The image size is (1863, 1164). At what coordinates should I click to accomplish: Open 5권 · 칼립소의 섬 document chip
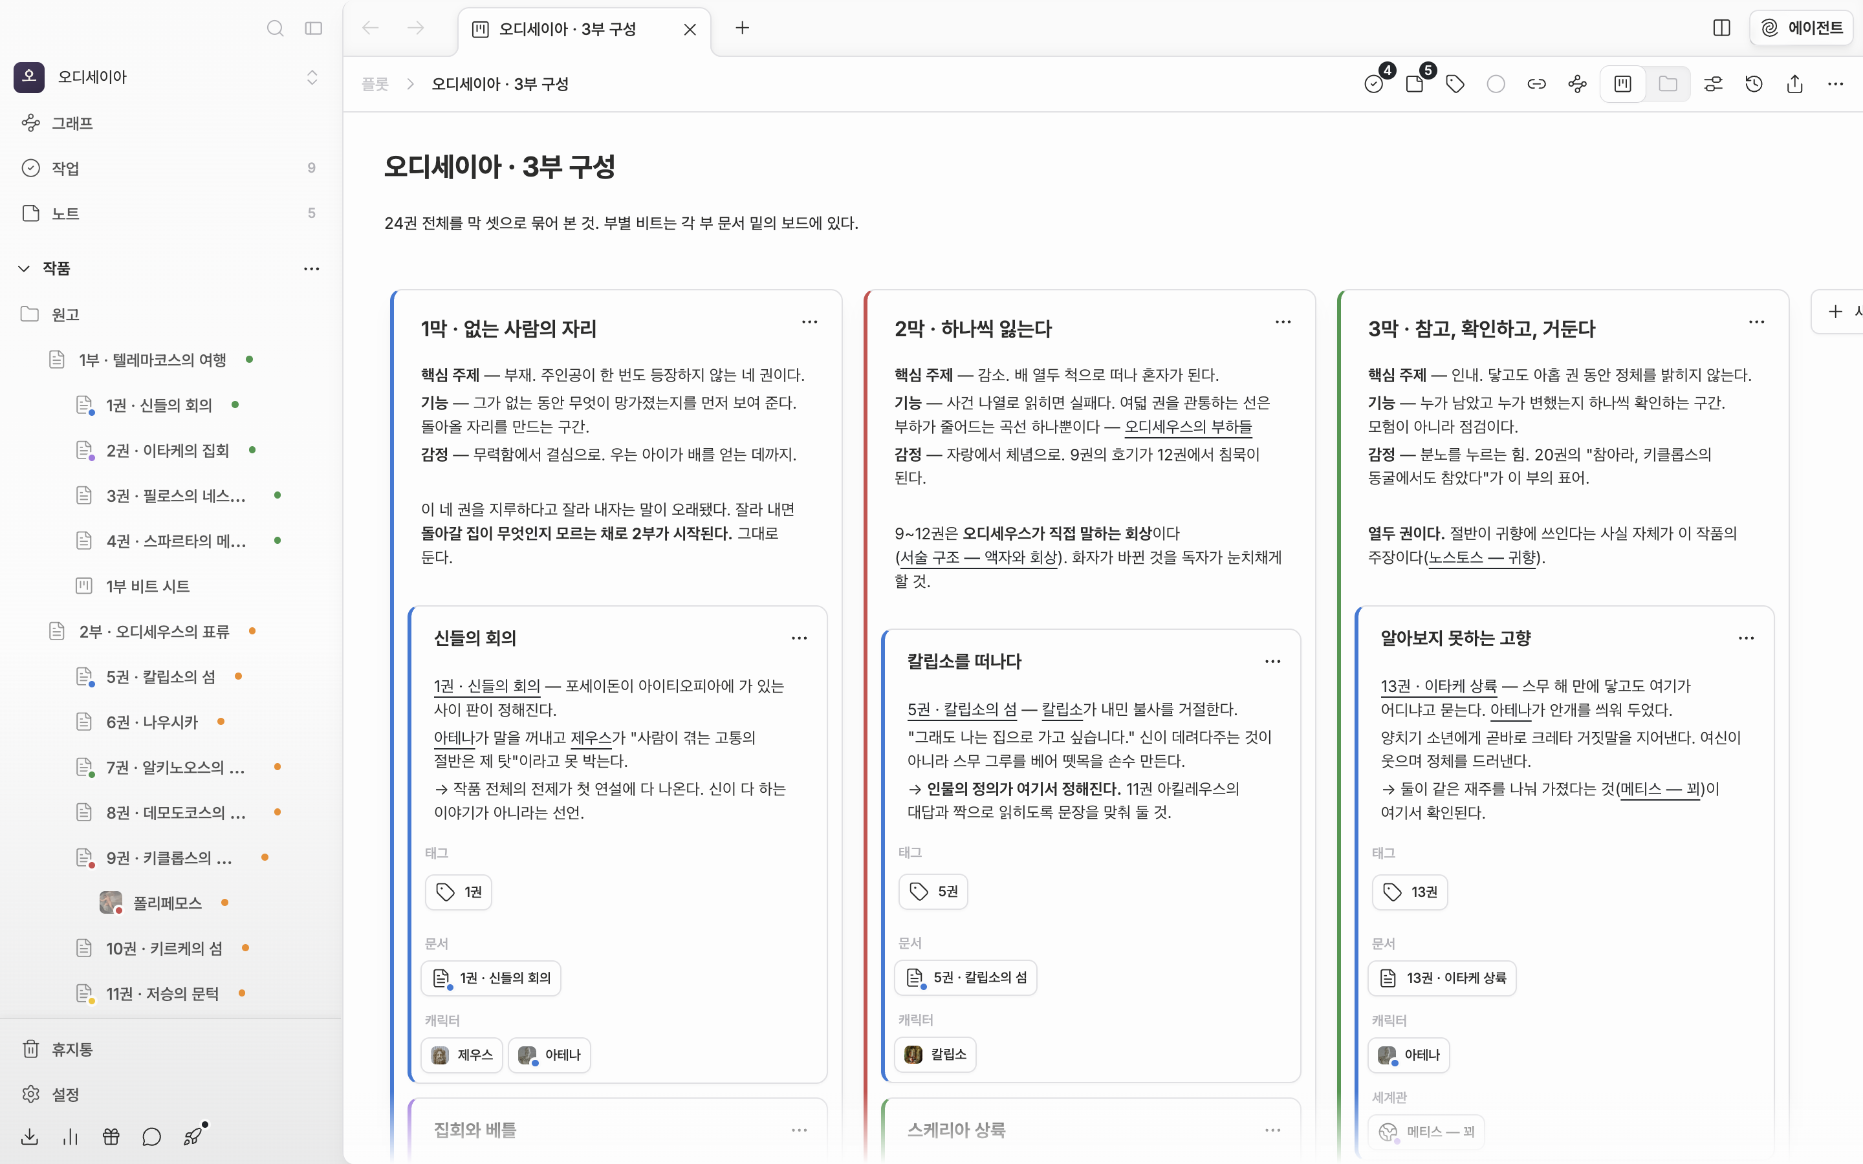pyautogui.click(x=965, y=977)
